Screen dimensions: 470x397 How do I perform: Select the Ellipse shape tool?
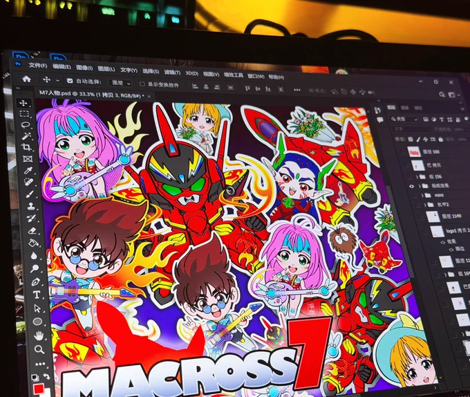point(37,322)
